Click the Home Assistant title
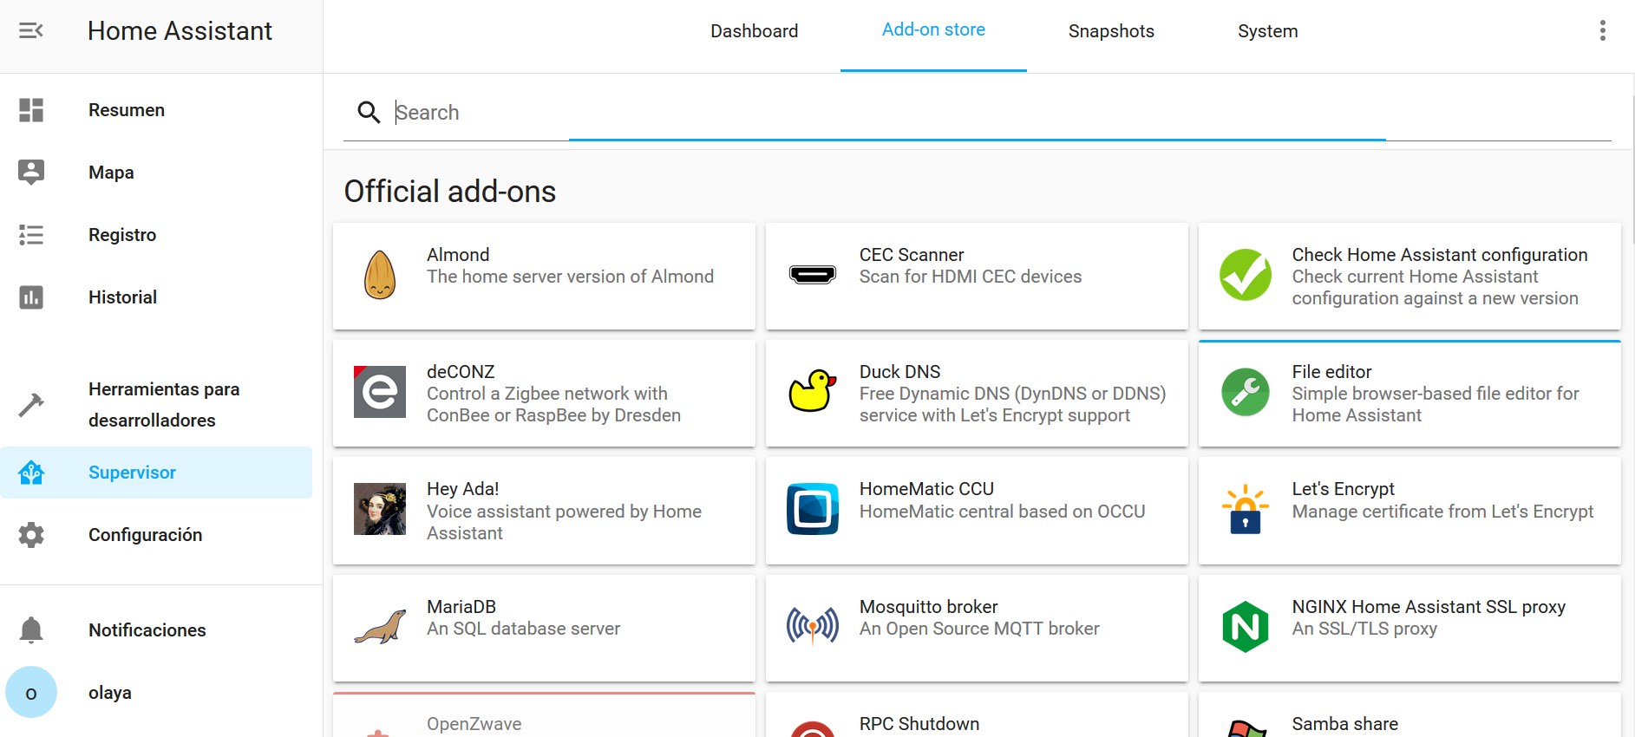The height and width of the screenshot is (737, 1635). tap(180, 31)
